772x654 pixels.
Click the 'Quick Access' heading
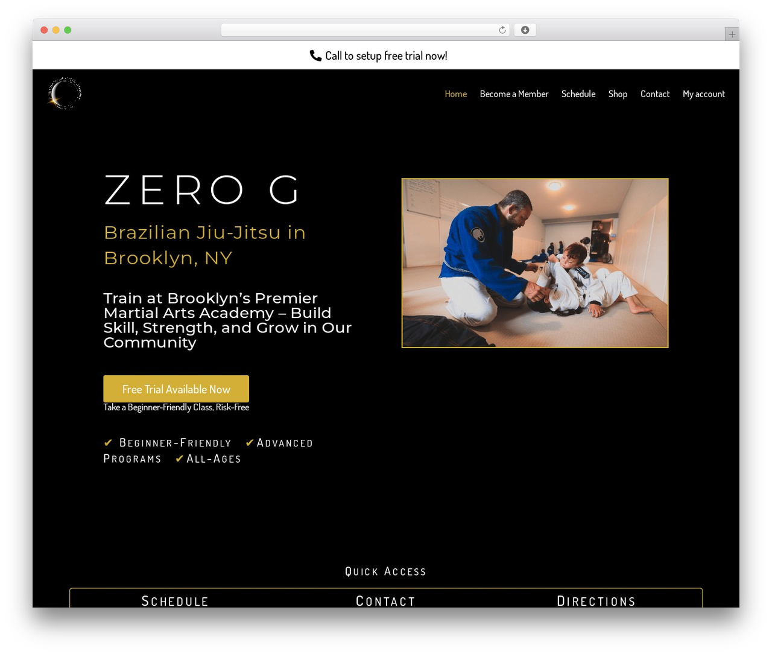point(385,571)
